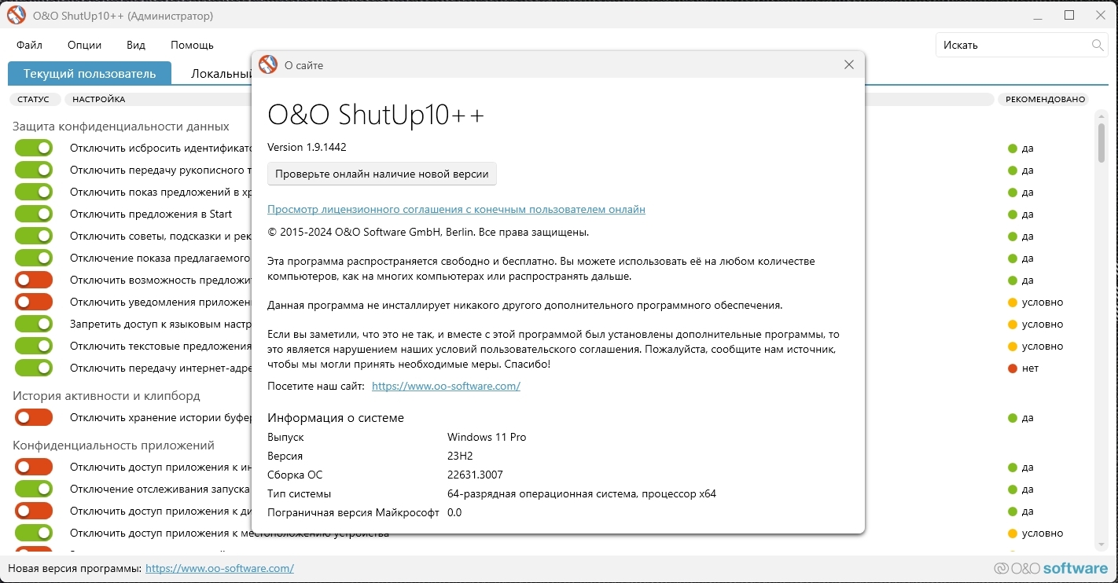Click the 'Конфиденциальность приложений' heading
Image resolution: width=1118 pixels, height=583 pixels.
tap(113, 445)
